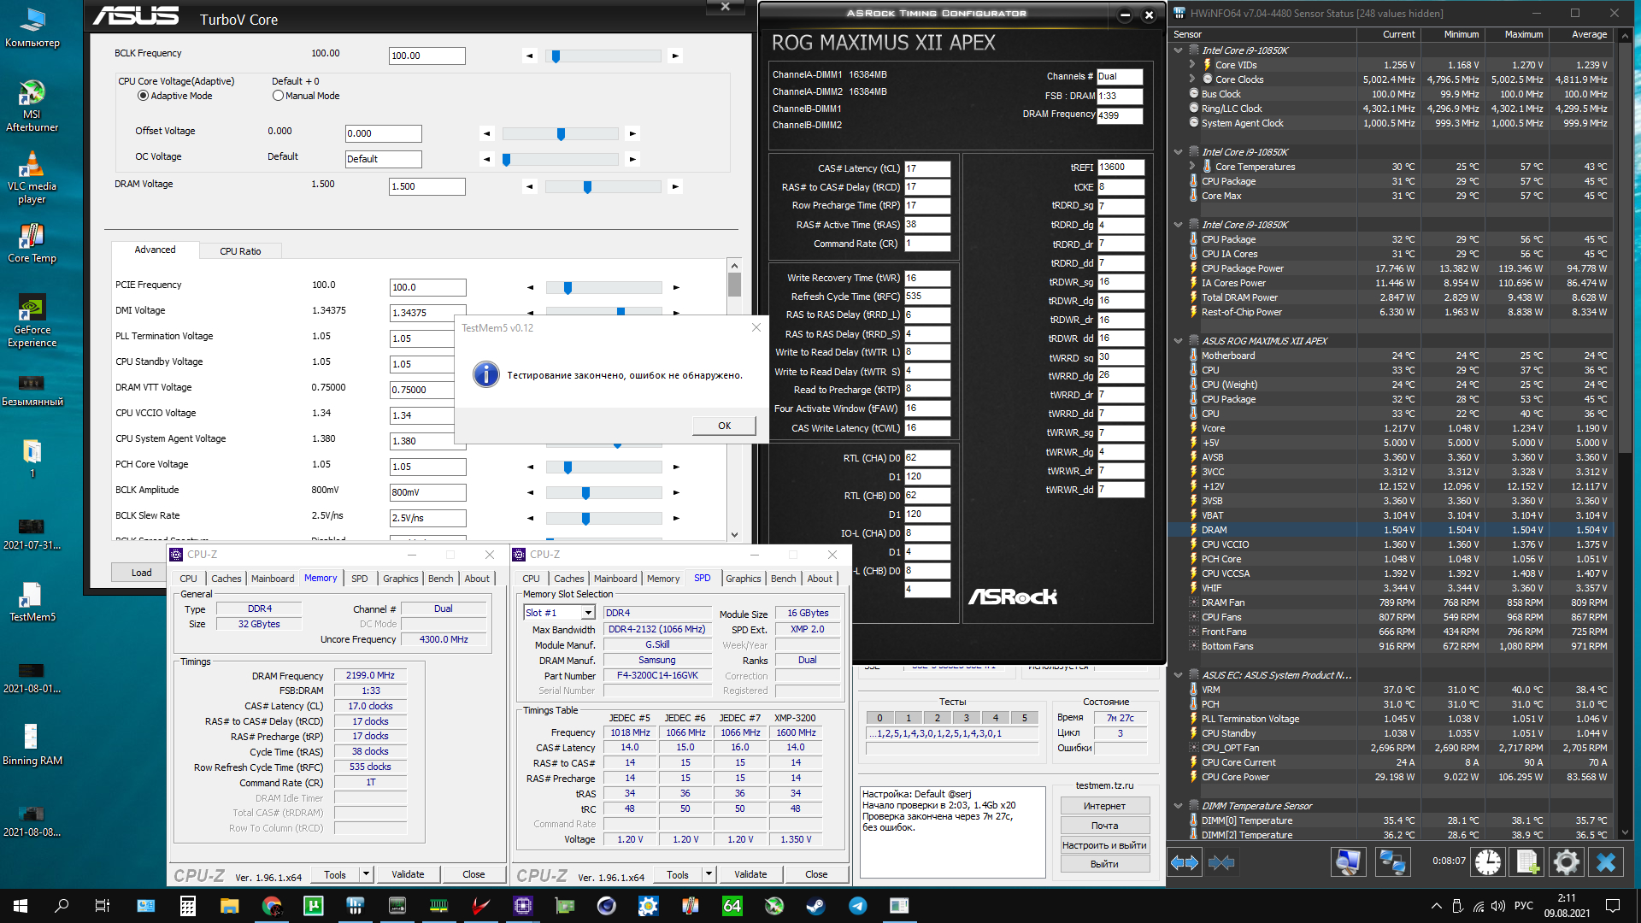Open the Tools dropdown arrow in left CPU-Z
Image resolution: width=1641 pixels, height=923 pixels.
coord(366,874)
